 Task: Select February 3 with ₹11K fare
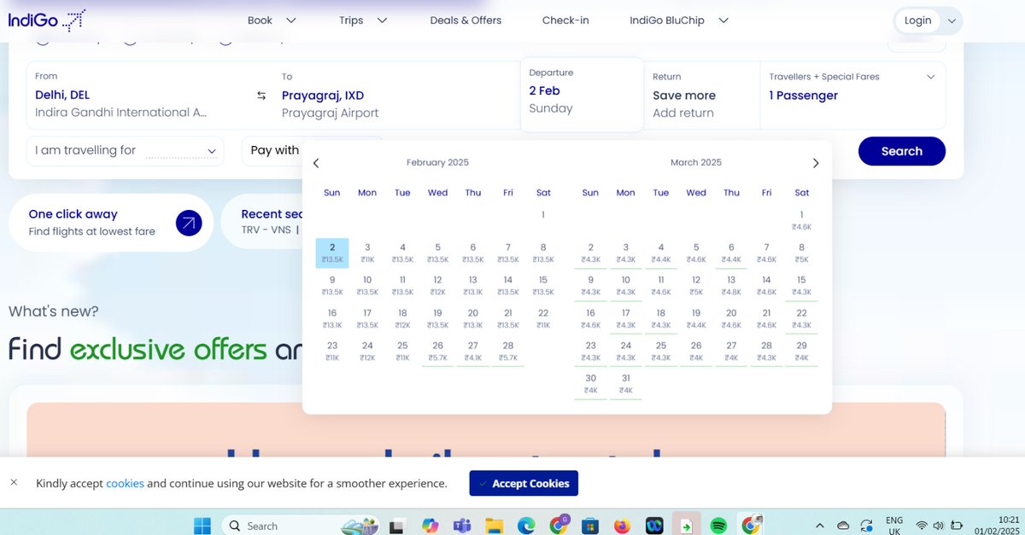(x=367, y=253)
